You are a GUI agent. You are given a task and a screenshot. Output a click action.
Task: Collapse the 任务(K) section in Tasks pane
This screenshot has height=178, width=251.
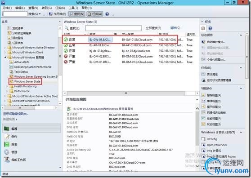(241, 68)
